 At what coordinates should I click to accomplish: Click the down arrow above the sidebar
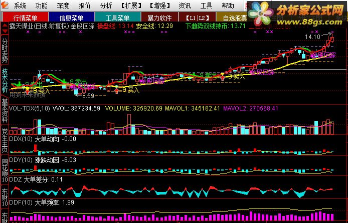(x=5, y=31)
